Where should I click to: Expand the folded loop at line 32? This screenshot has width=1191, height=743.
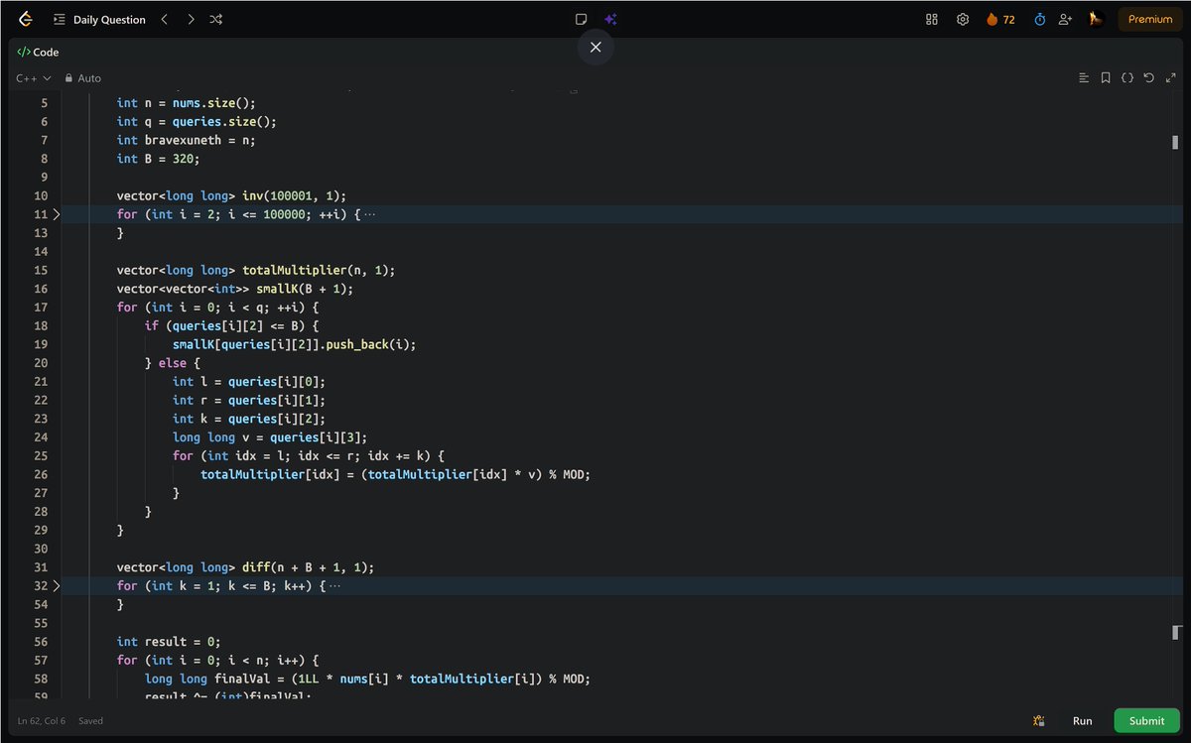point(57,586)
